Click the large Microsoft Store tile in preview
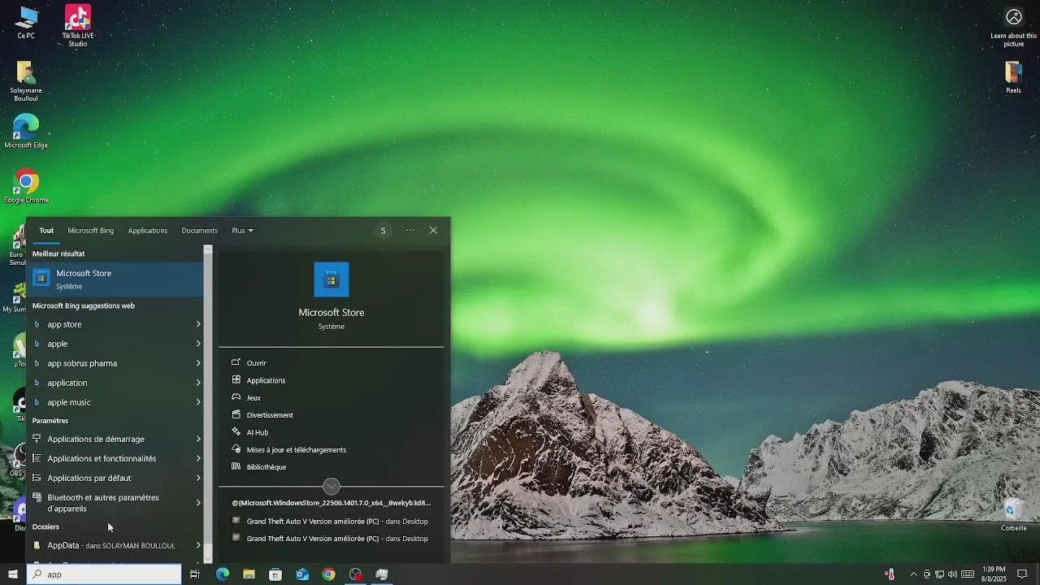The height and width of the screenshot is (585, 1040). pos(331,279)
